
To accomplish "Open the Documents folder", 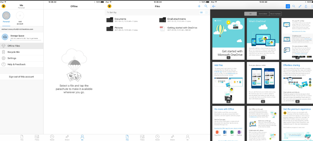I will click(x=122, y=20).
